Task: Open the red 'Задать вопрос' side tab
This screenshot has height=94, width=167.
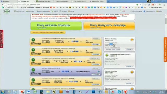Action: [x=2, y=39]
